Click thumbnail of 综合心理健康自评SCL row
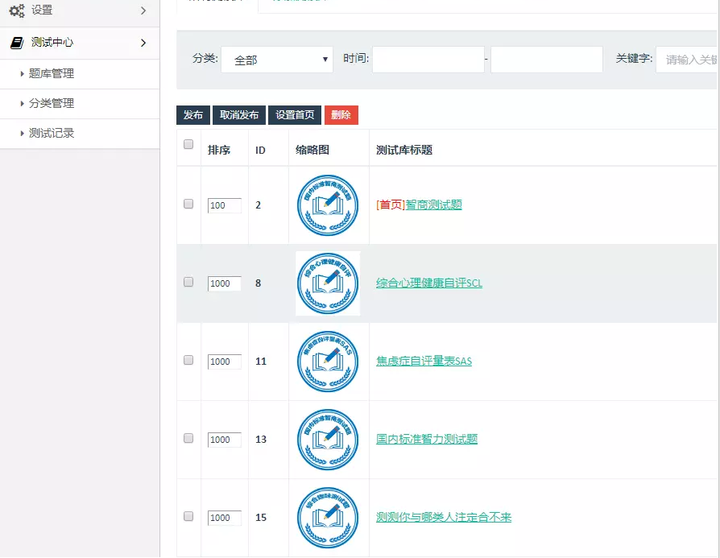Screen dimensions: 720x558 click(x=328, y=283)
